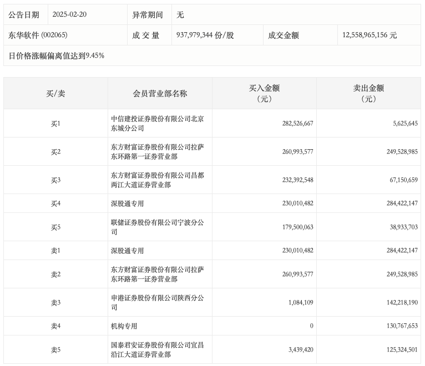Select the 卖1 row label
Viewport: 425px width, 366px height.
(55, 251)
